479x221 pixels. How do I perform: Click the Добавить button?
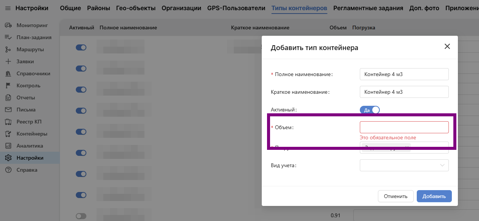coord(434,196)
